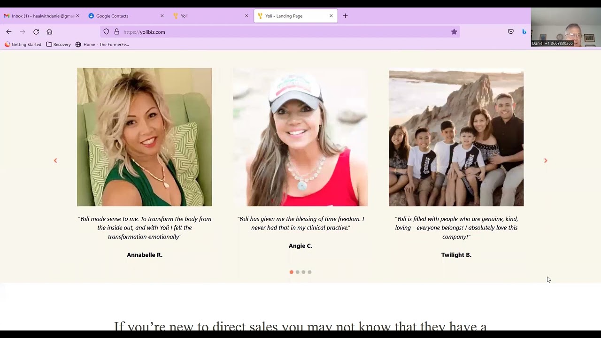Switch to the Gmail Inbox tab
Screen dimensions: 601x338
coord(41,16)
